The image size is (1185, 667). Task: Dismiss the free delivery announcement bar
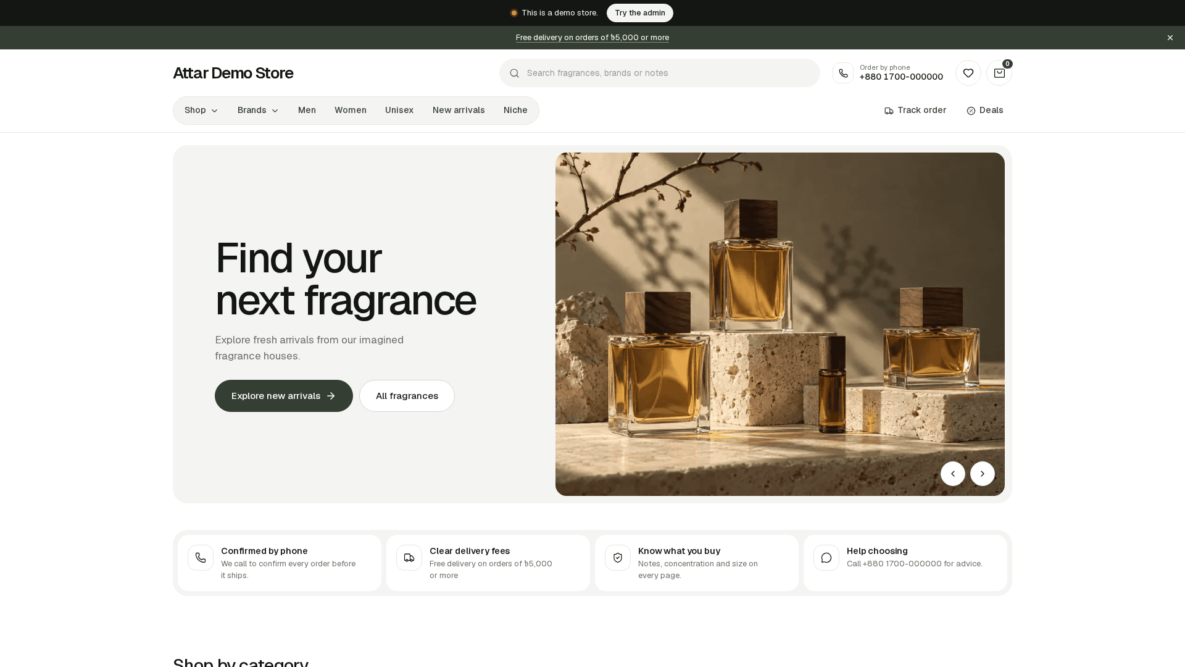1170,38
